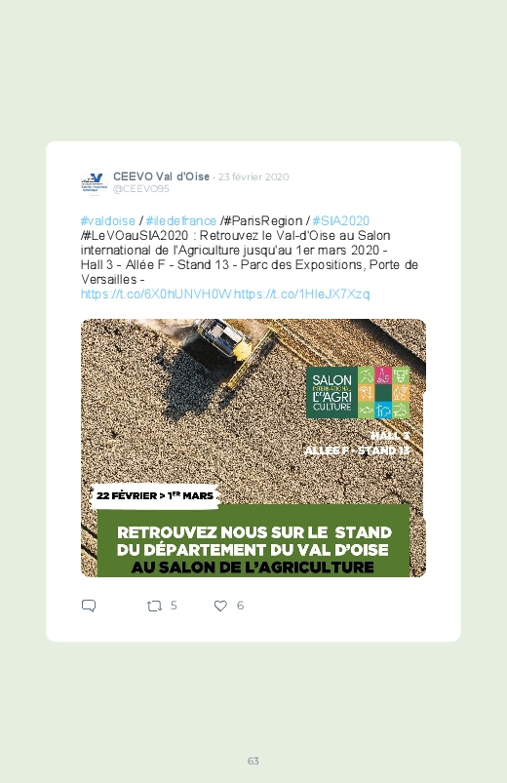Image resolution: width=507 pixels, height=783 pixels.
Task: Open the #SIA2020 hashtag
Action: pyautogui.click(x=340, y=220)
